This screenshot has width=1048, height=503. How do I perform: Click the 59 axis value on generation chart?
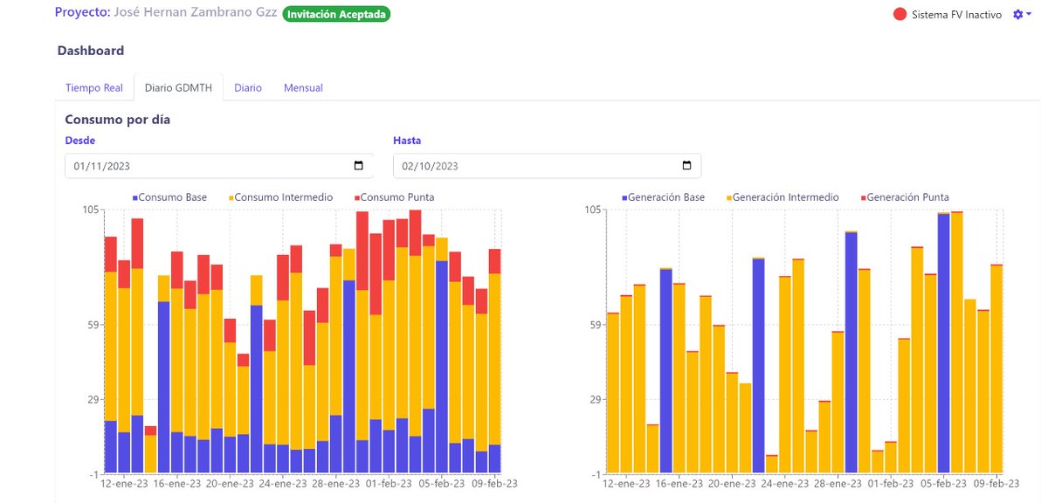pyautogui.click(x=596, y=325)
